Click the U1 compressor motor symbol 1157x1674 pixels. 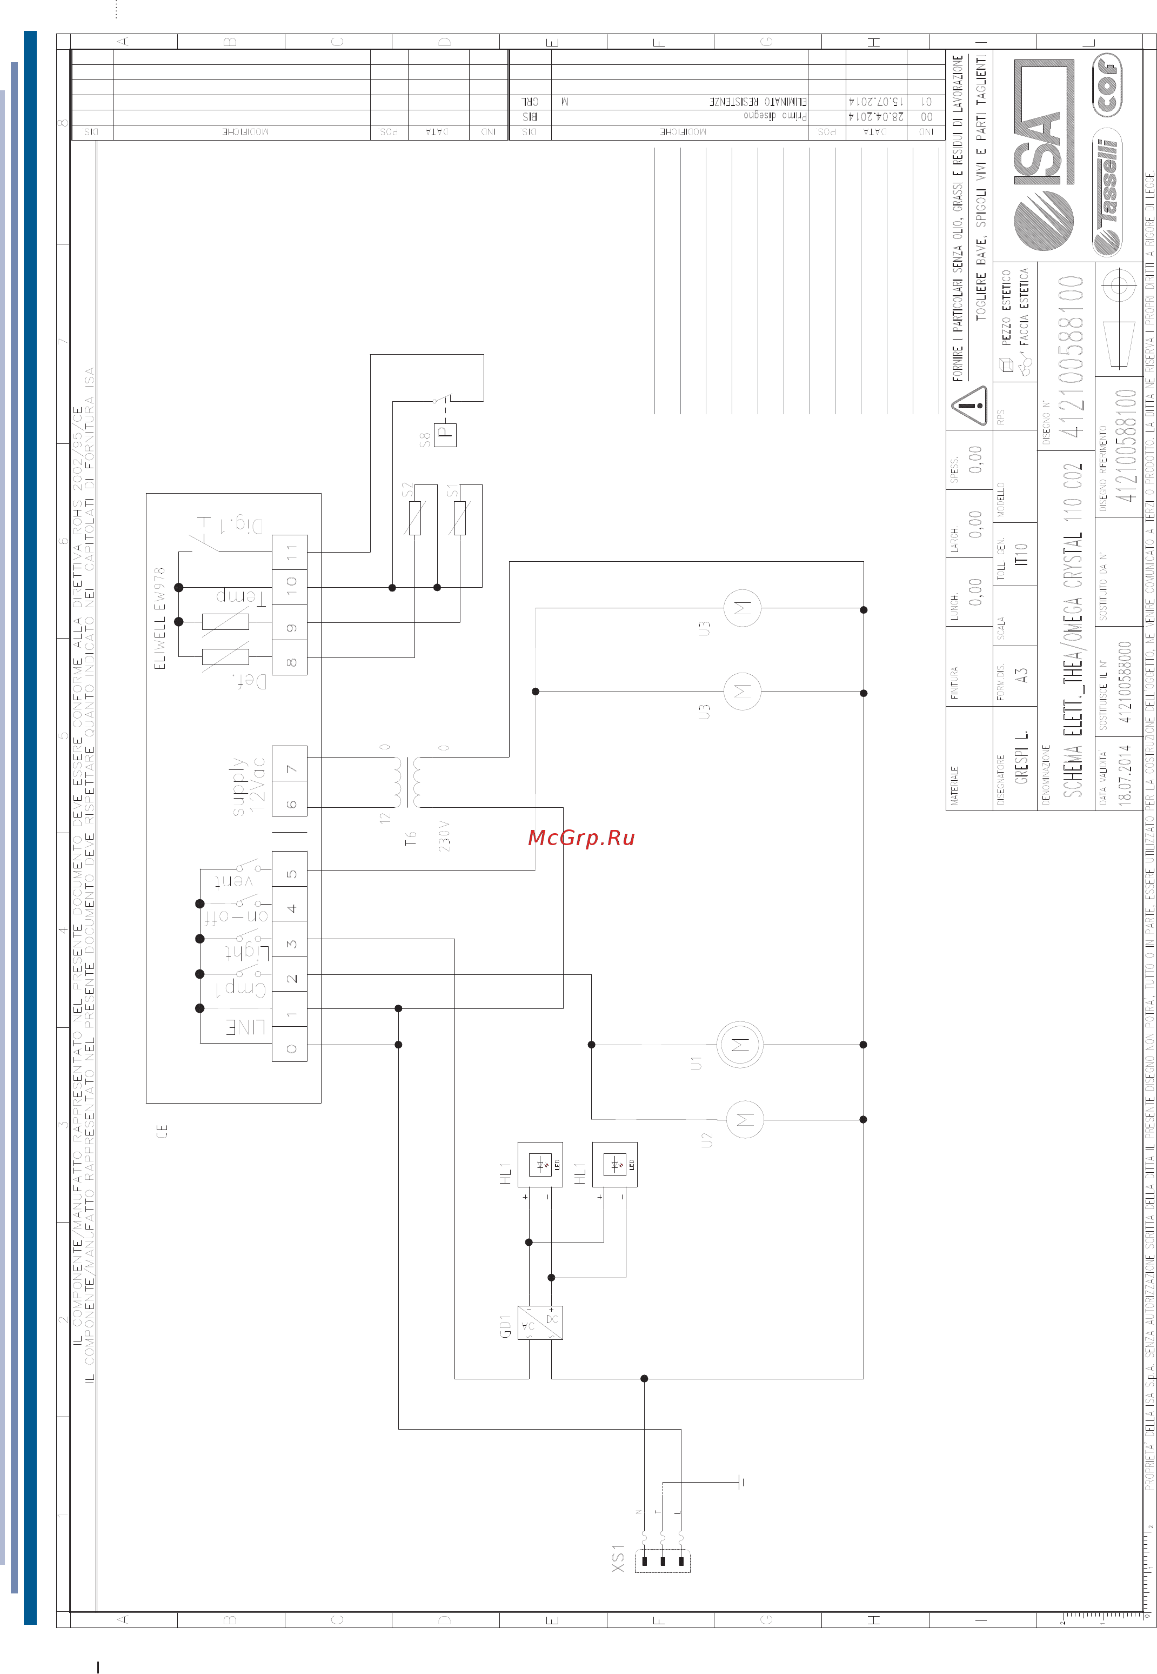coord(739,1045)
